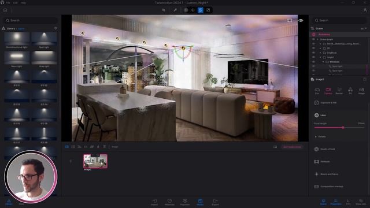This screenshot has height=208, width=370.
Task: Expand the Details section under Lens
Action: (x=320, y=136)
